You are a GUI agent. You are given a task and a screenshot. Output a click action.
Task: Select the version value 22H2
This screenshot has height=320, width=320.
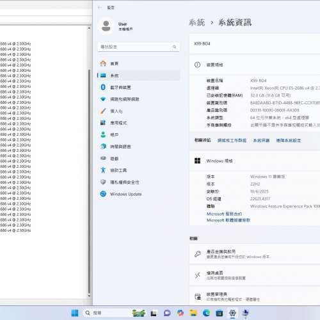[x=255, y=184]
